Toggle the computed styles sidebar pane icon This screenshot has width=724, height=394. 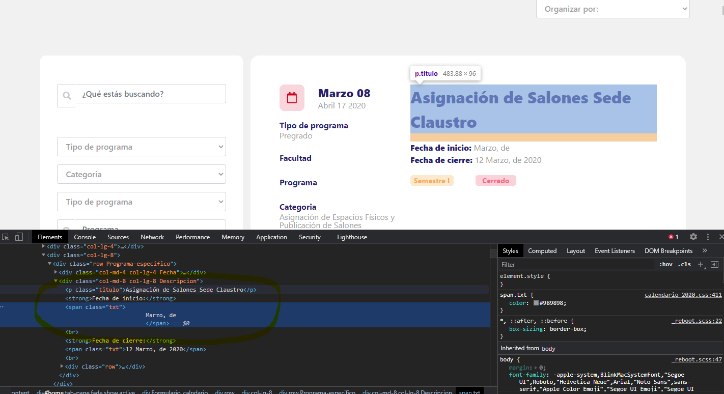pos(715,264)
